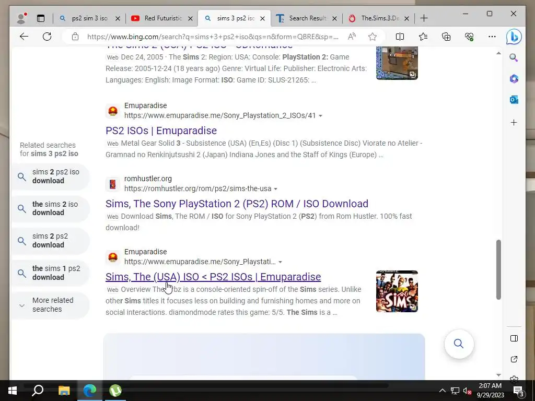
Task: Open sidebar Search icon
Action: click(514, 57)
